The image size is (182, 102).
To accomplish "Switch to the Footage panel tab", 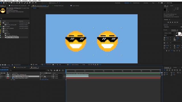I will 59,6.
